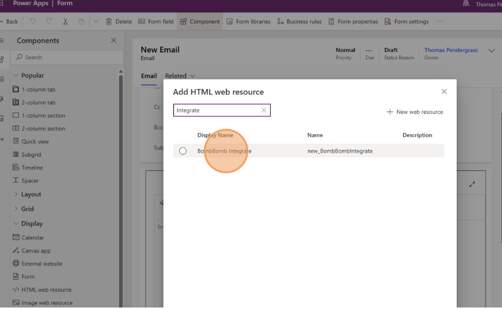Close the Components pane
This screenshot has width=502, height=309.
114,40
